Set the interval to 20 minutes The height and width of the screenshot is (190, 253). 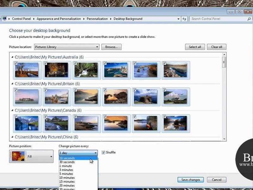pos(78,186)
